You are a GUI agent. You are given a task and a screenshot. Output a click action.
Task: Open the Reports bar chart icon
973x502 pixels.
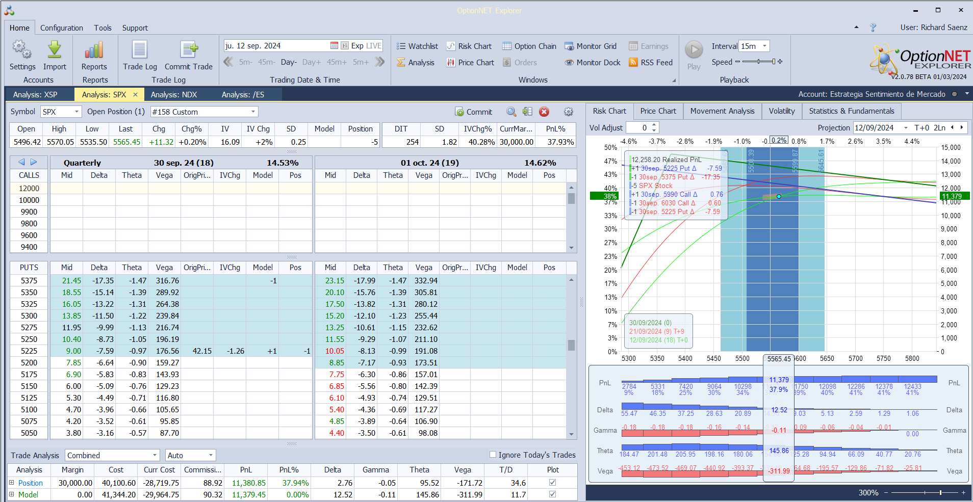tap(94, 50)
